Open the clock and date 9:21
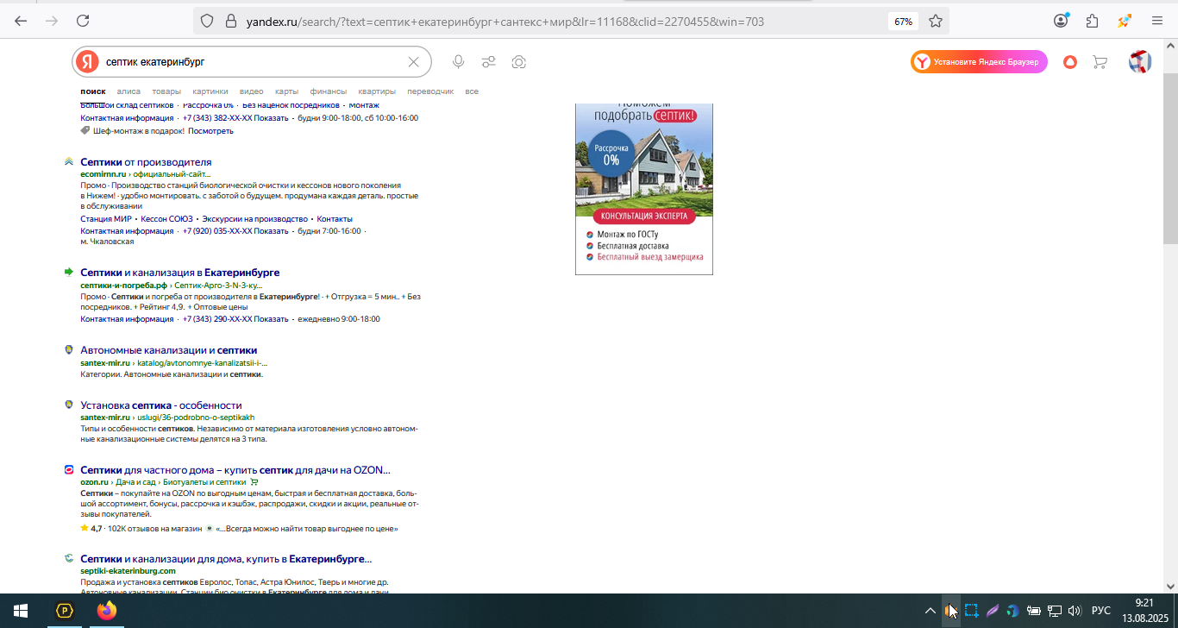The height and width of the screenshot is (628, 1178). coord(1144,611)
